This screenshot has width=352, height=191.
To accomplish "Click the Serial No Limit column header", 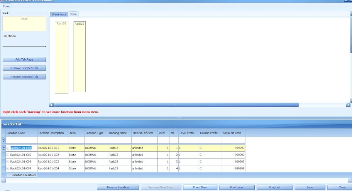I will point(234,133).
